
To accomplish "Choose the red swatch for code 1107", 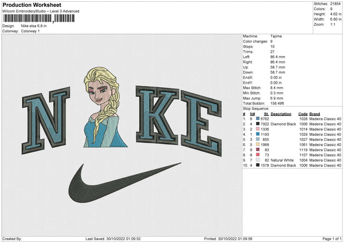I will [257, 155].
